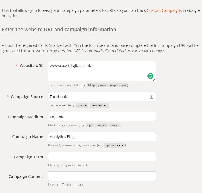
Task: Click the Campaign Name label
Action: coord(28,137)
